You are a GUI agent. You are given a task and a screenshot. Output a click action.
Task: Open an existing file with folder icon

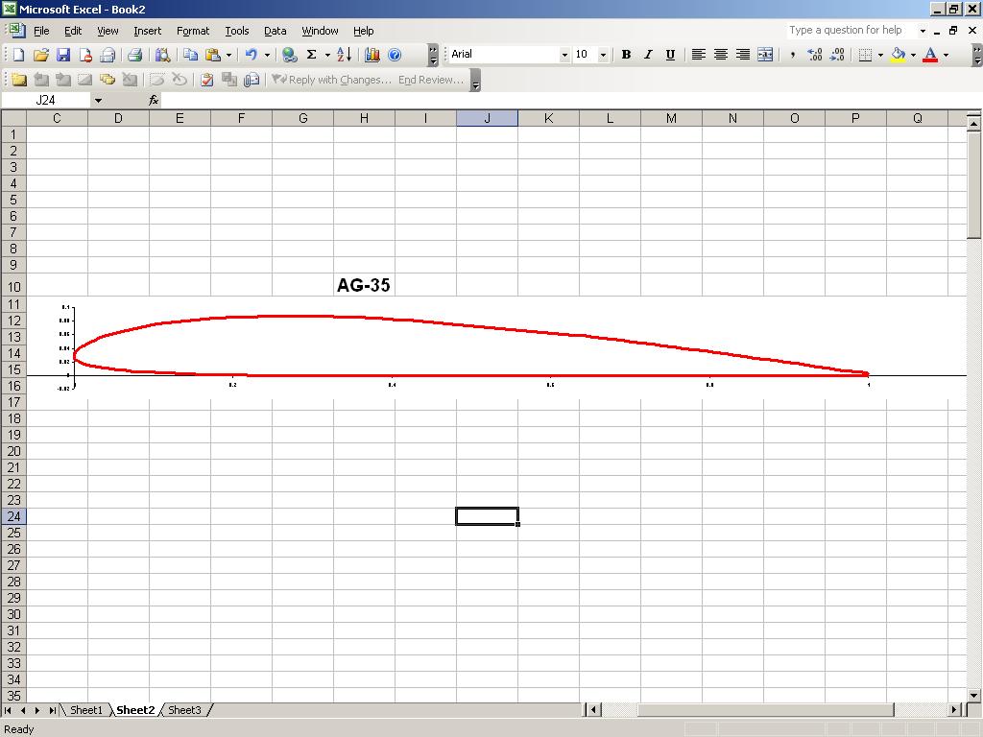(40, 55)
